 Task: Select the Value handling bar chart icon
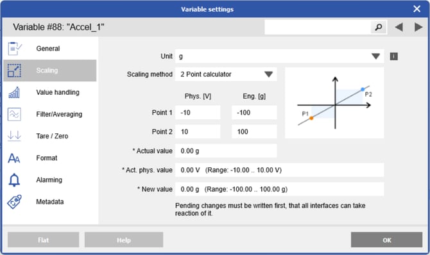click(14, 92)
